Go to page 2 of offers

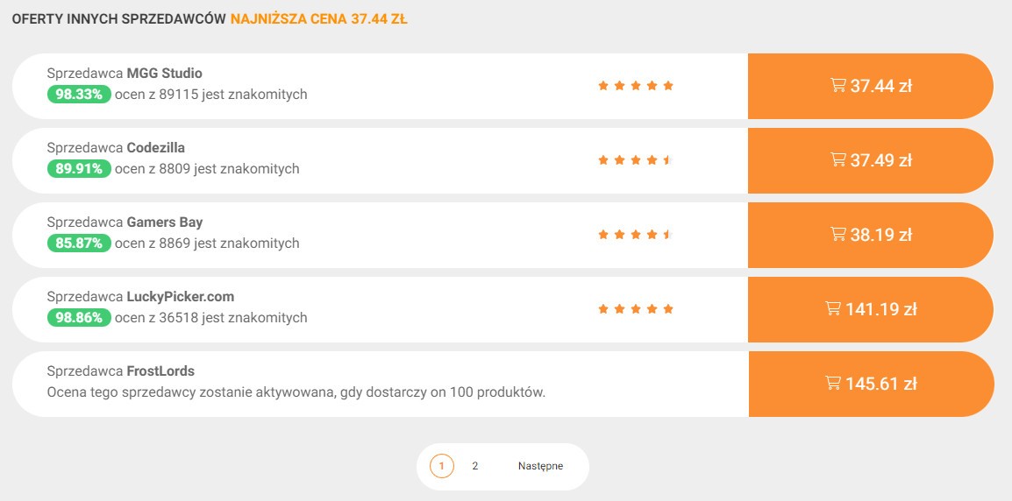pyautogui.click(x=475, y=466)
